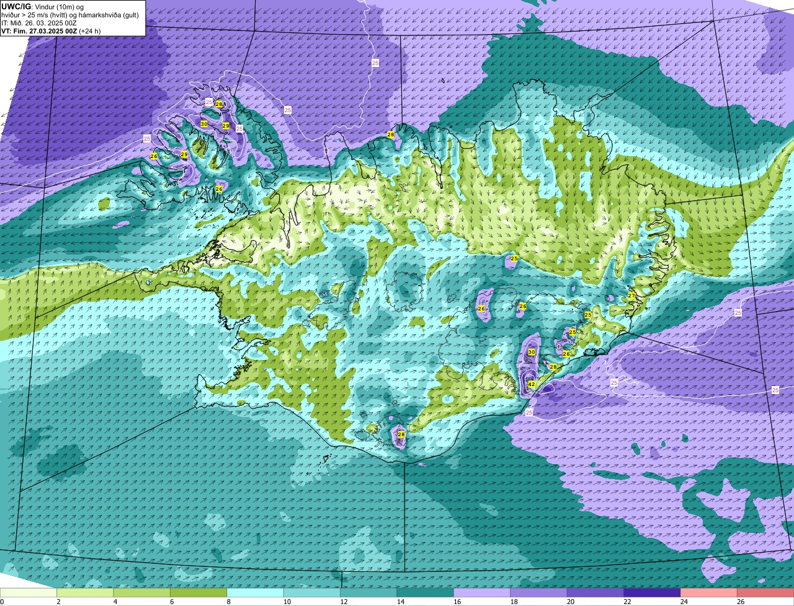Click the yellow maximum gust label "42"
This screenshot has height=606, width=794.
pos(532,384)
